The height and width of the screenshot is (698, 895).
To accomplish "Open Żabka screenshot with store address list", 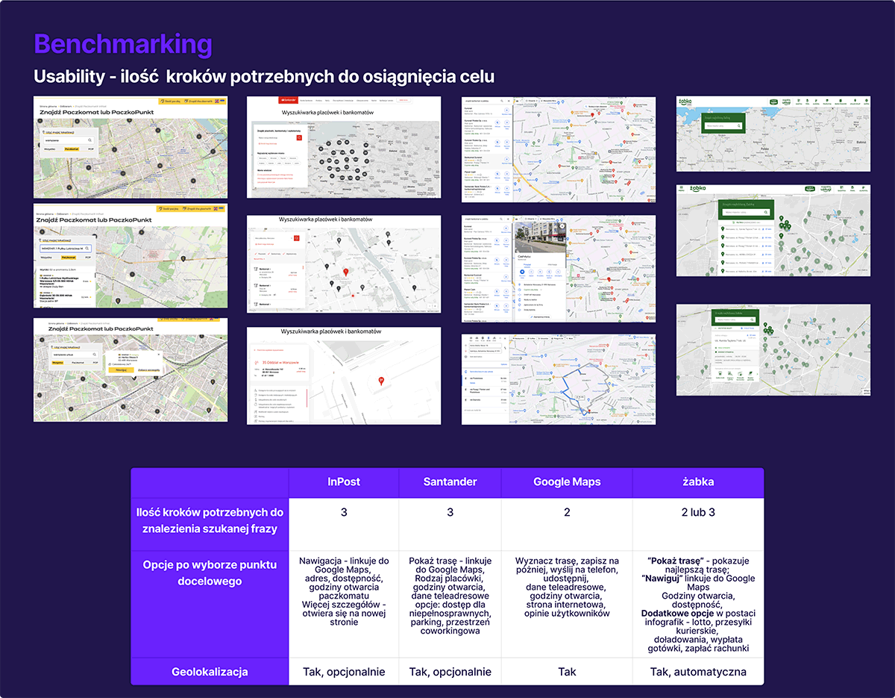I will click(773, 231).
